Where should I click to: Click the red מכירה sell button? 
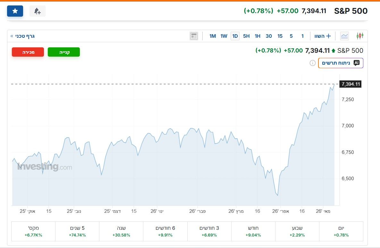pyautogui.click(x=28, y=52)
